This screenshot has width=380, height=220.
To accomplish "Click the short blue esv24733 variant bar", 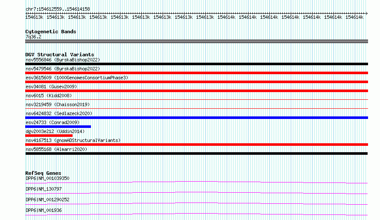I will click(x=58, y=127).
